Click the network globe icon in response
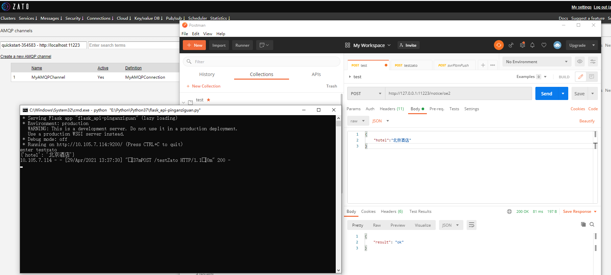The image size is (611, 275). point(509,212)
